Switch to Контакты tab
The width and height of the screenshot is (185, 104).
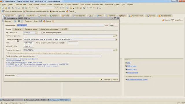pyautogui.click(x=18, y=29)
